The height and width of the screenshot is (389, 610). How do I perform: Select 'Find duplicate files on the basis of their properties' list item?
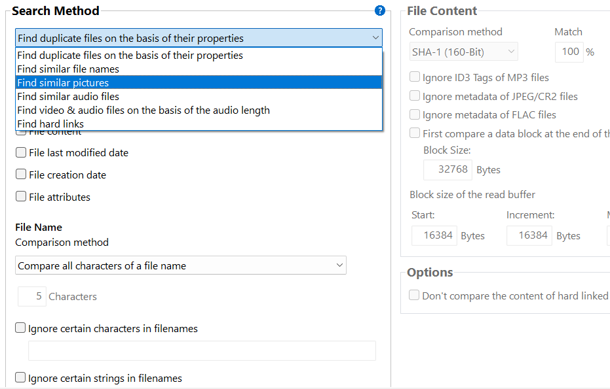(130, 56)
